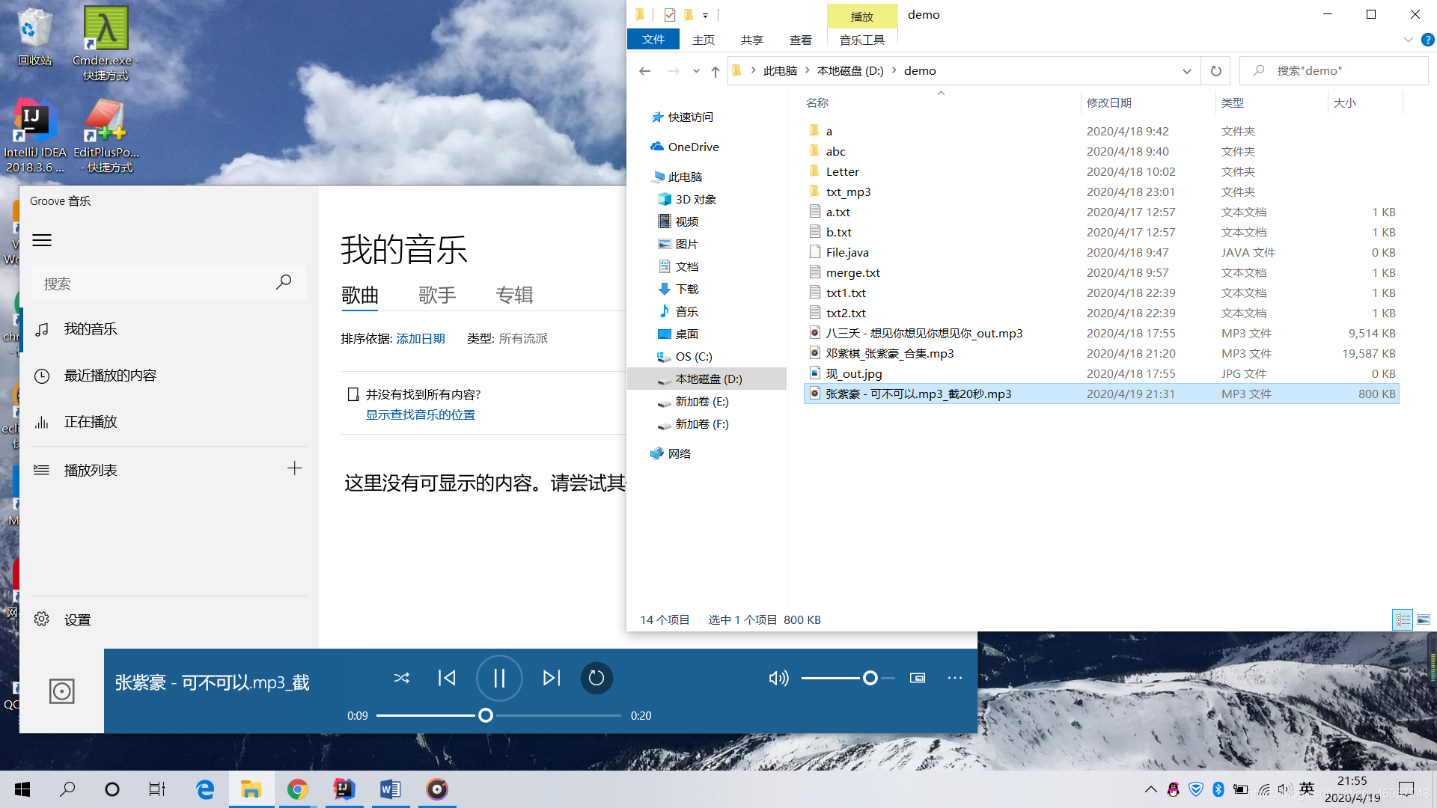Screen dimensions: 1437x808
Task: Skip back to previous track
Action: click(x=447, y=678)
